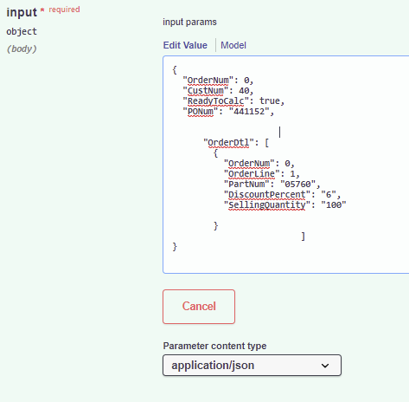Switch to the Model tab
Image resolution: width=409 pixels, height=402 pixels.
[x=233, y=45]
